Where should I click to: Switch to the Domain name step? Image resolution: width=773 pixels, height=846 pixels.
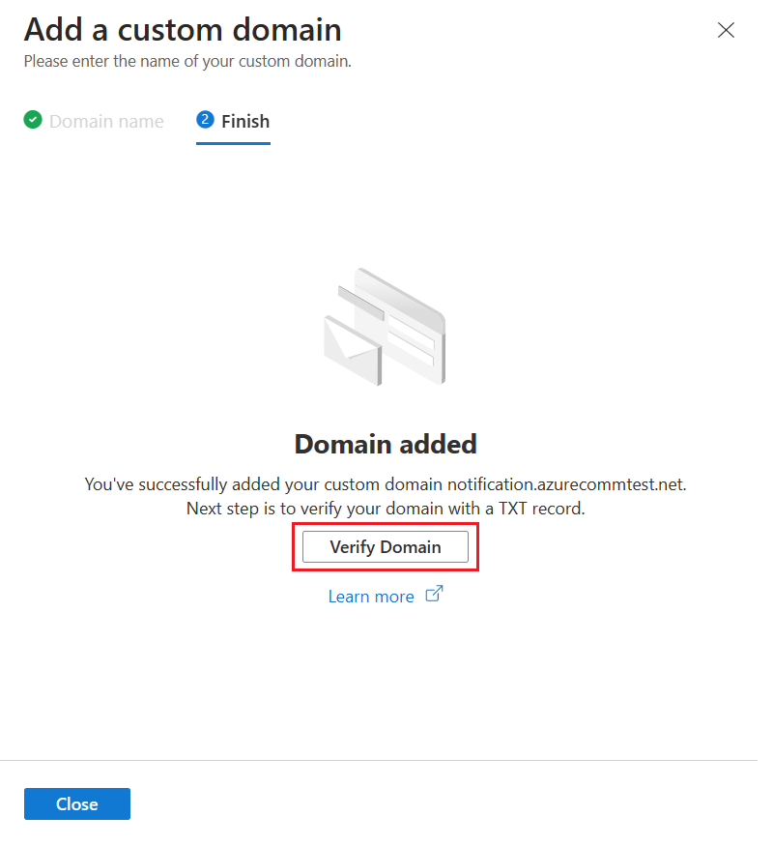(x=106, y=120)
